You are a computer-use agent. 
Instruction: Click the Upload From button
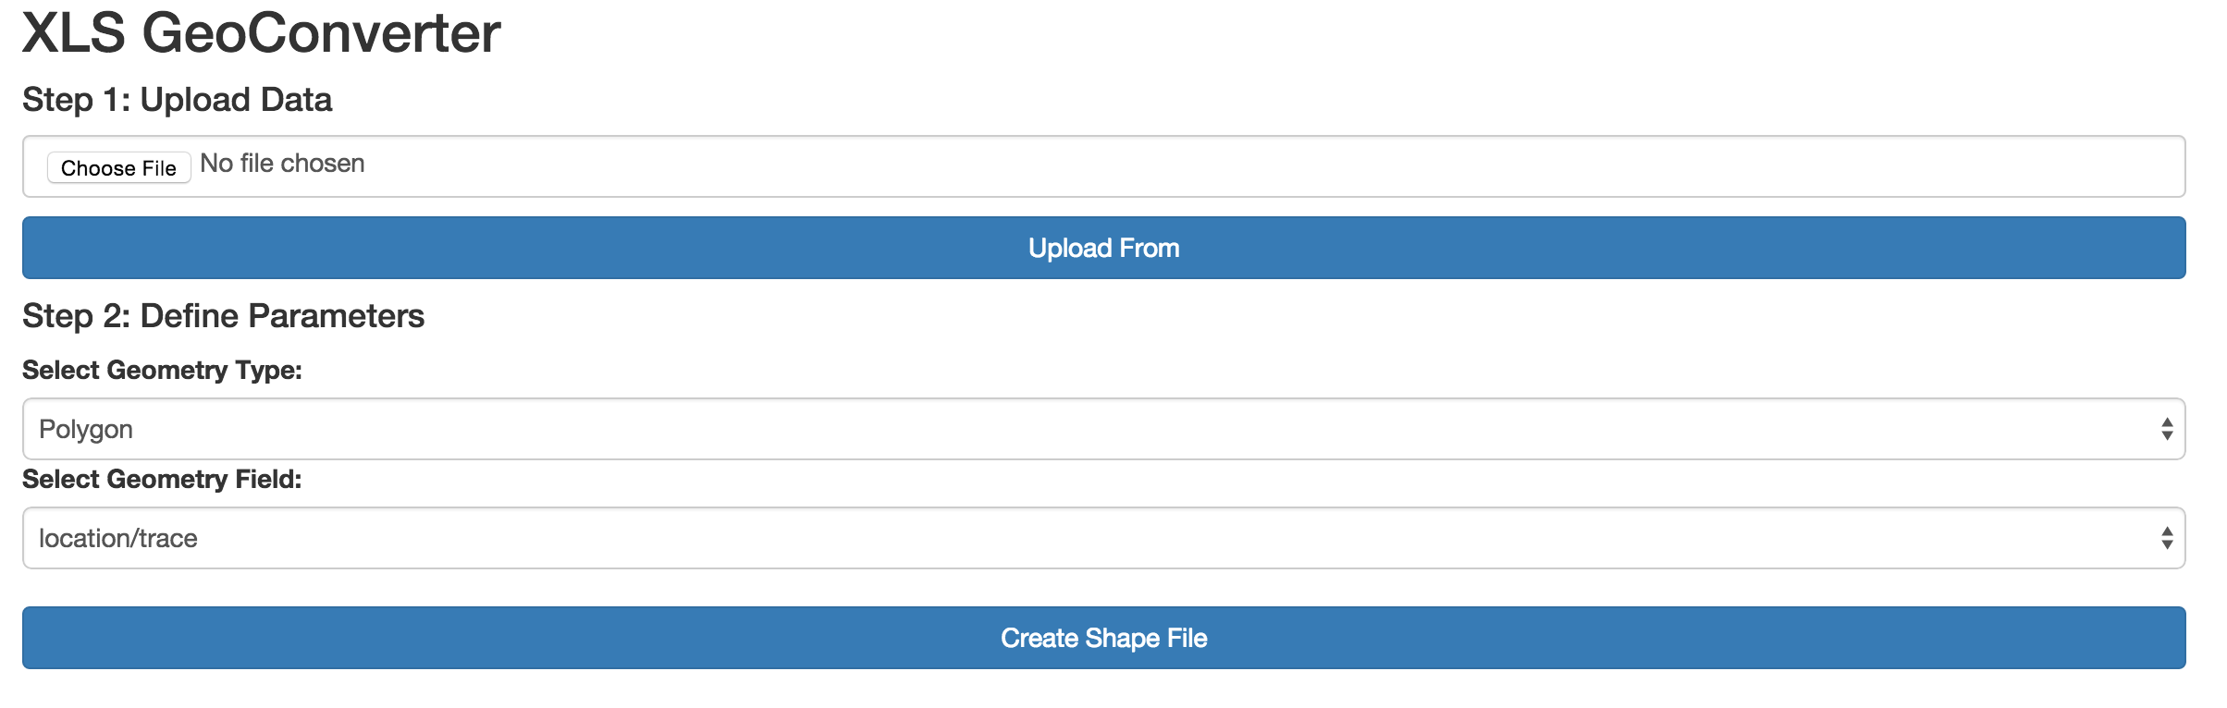pos(1103,248)
